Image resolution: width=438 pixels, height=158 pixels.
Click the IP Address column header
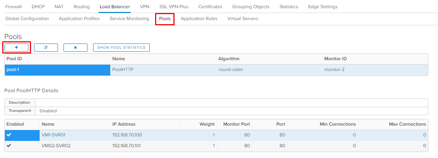(x=145, y=124)
